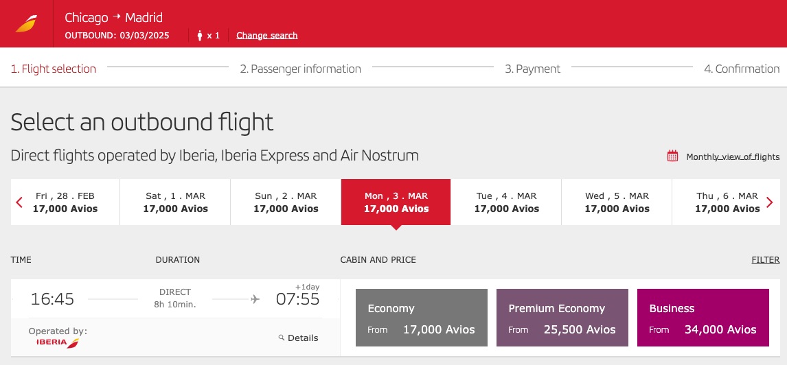Click the passenger count person icon
Screen dimensions: 787x365
point(200,36)
